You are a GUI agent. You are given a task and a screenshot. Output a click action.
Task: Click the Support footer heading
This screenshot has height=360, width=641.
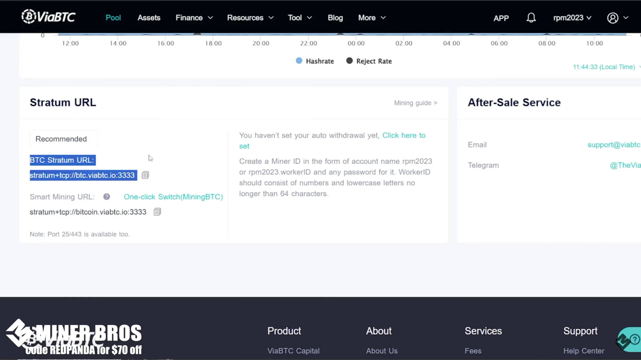click(580, 331)
